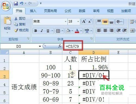The image size is (136, 104).
Task: Open the 宋体 font name dropdown
Action: point(66,22)
